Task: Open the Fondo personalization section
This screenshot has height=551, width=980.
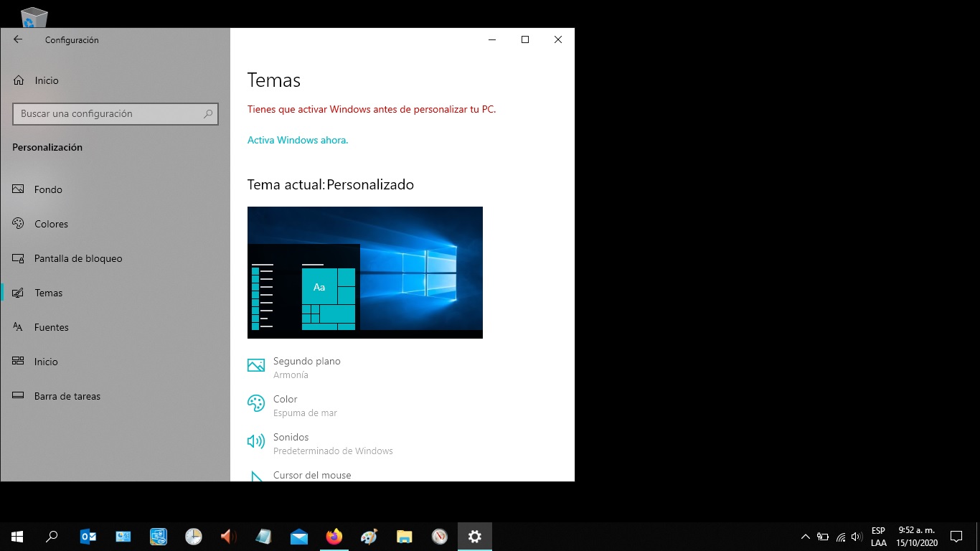Action: (115, 189)
